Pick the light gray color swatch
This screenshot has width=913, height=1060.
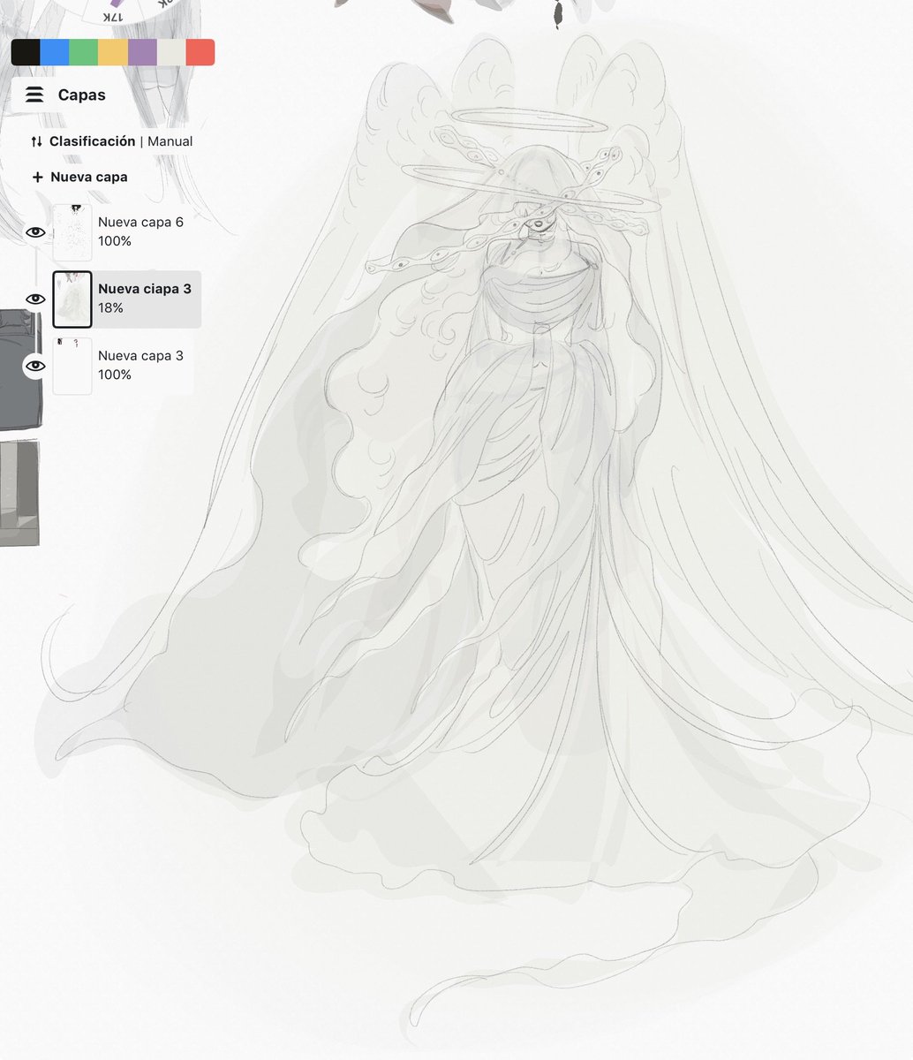171,52
